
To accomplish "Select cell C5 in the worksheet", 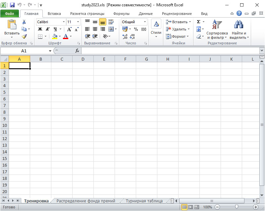I will point(62,92).
